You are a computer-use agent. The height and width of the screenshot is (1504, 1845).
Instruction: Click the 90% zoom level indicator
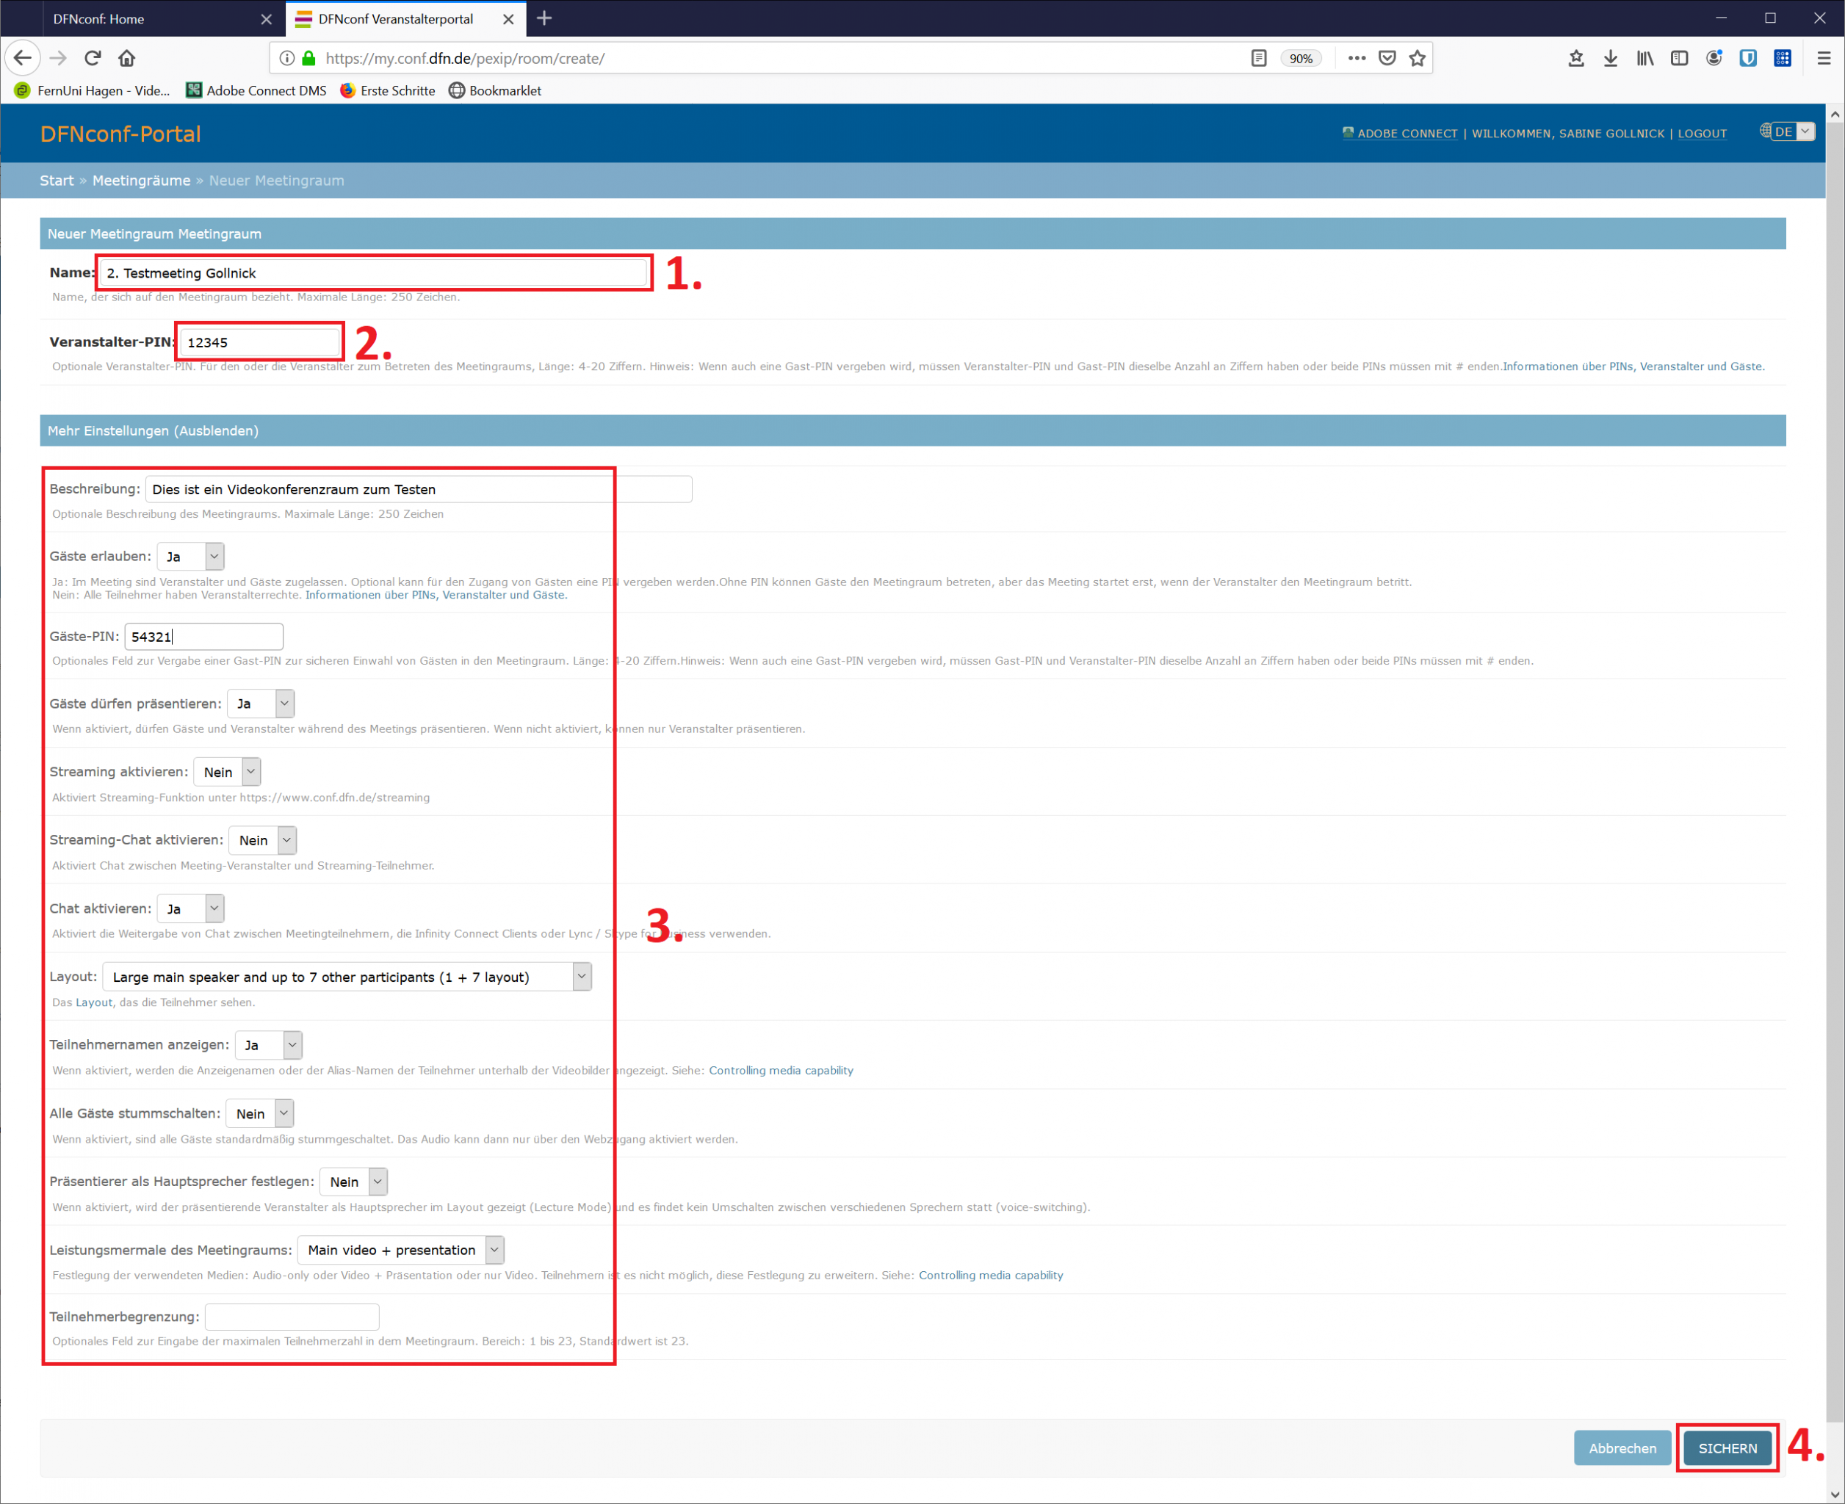[1301, 58]
